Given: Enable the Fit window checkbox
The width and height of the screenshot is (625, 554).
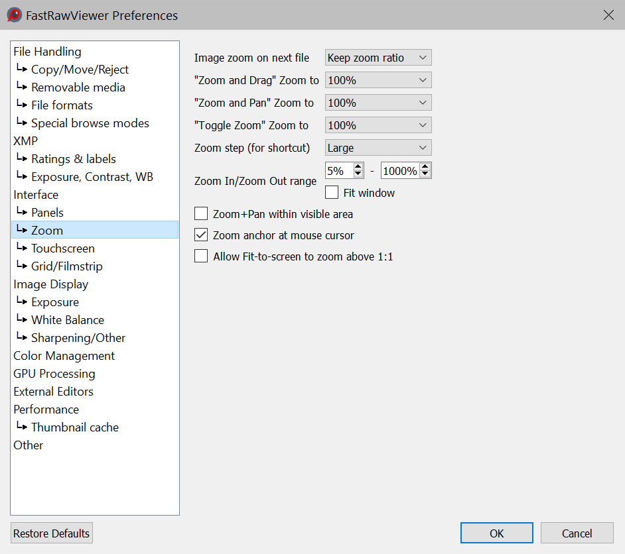Looking at the screenshot, I should pyautogui.click(x=332, y=193).
